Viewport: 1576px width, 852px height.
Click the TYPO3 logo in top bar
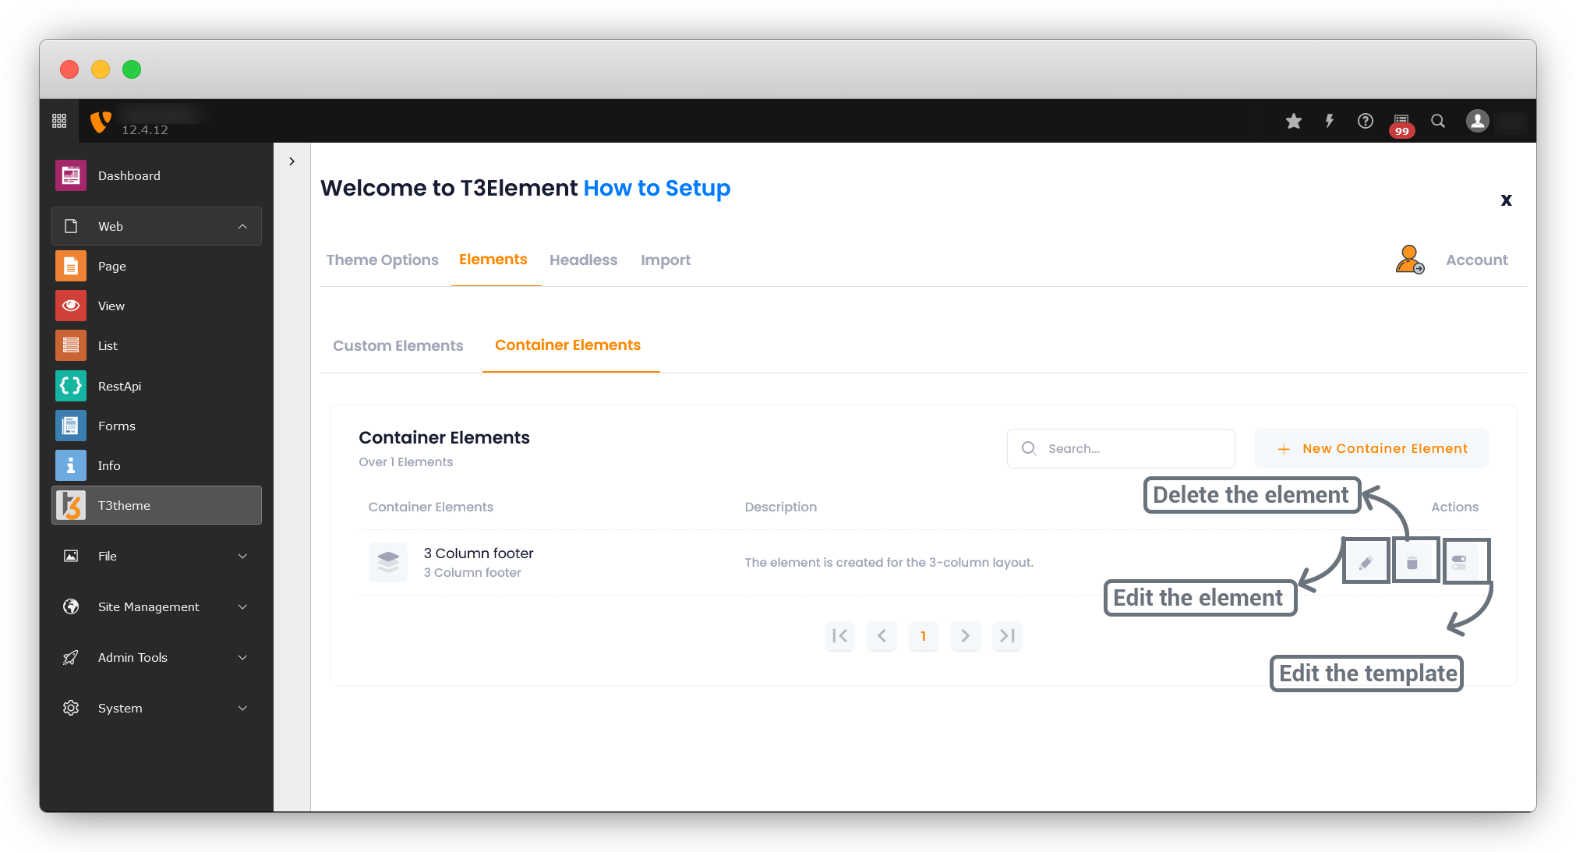coord(101,122)
